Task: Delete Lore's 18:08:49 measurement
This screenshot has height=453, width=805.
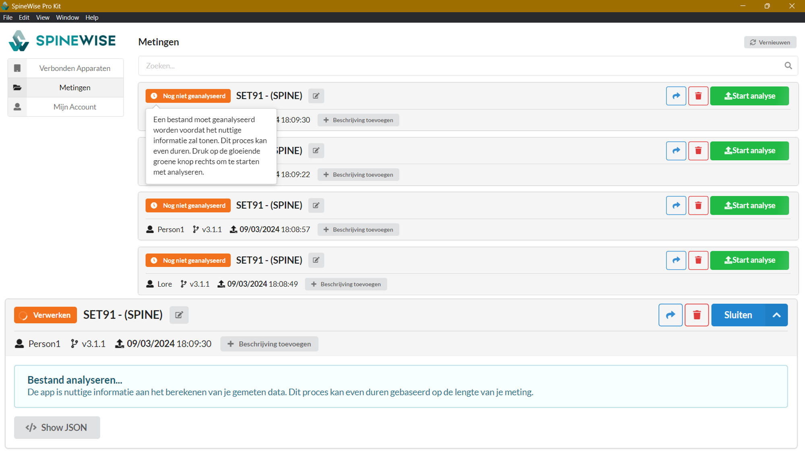Action: (x=698, y=260)
